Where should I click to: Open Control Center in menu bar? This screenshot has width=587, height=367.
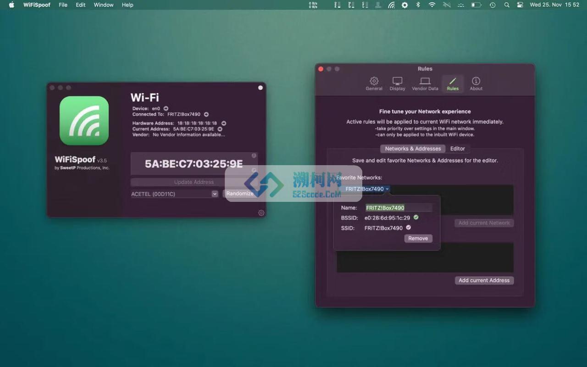tap(520, 5)
